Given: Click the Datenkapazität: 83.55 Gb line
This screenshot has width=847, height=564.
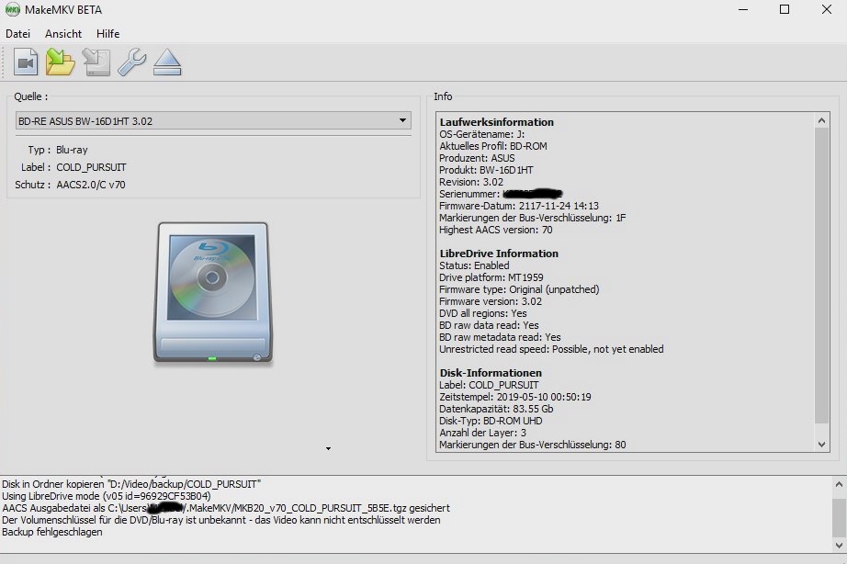Looking at the screenshot, I should pyautogui.click(x=496, y=409).
